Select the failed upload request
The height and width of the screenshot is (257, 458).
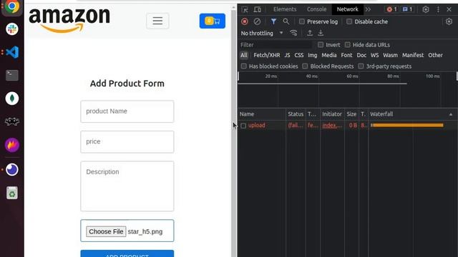pos(257,126)
